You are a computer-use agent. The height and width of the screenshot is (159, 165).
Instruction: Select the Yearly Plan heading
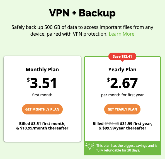[x=122, y=70]
